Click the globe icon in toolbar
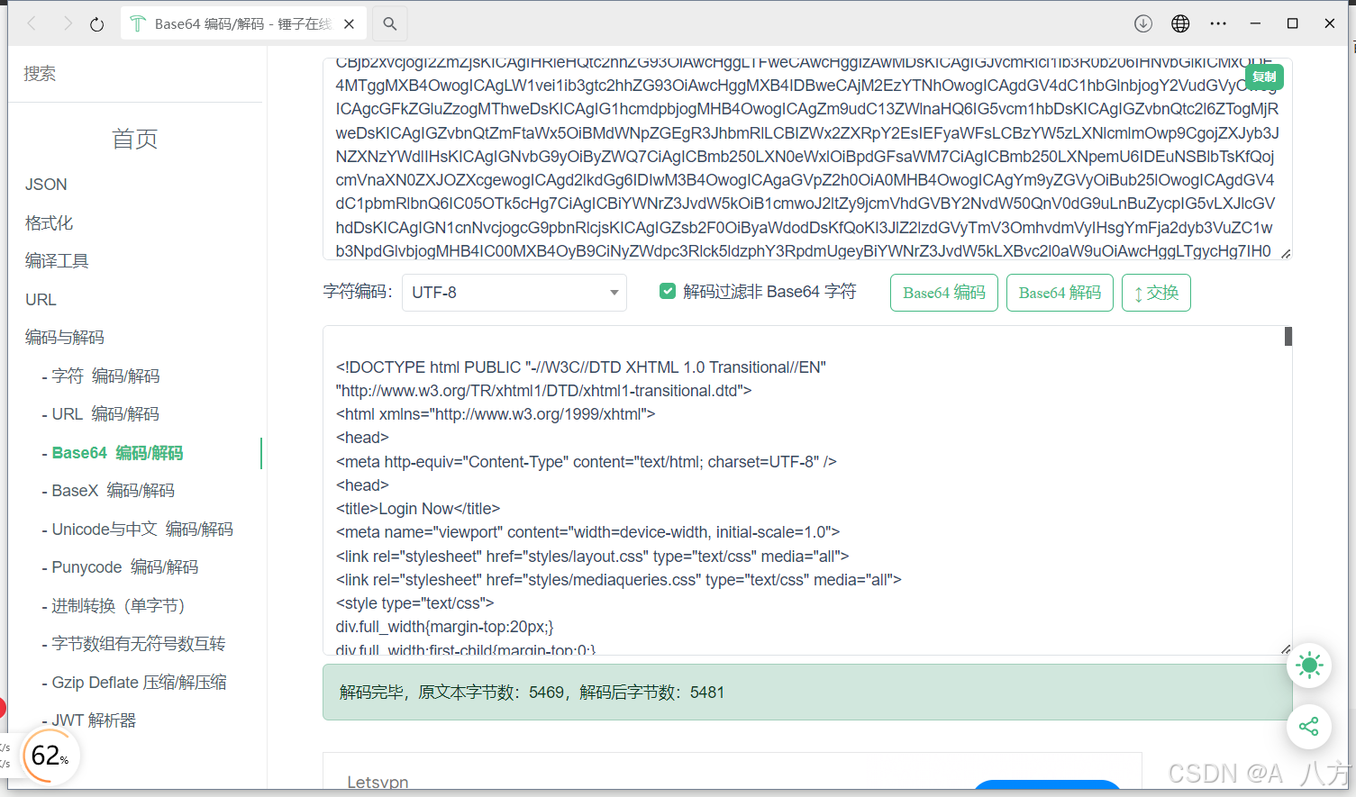The image size is (1356, 797). (1180, 23)
